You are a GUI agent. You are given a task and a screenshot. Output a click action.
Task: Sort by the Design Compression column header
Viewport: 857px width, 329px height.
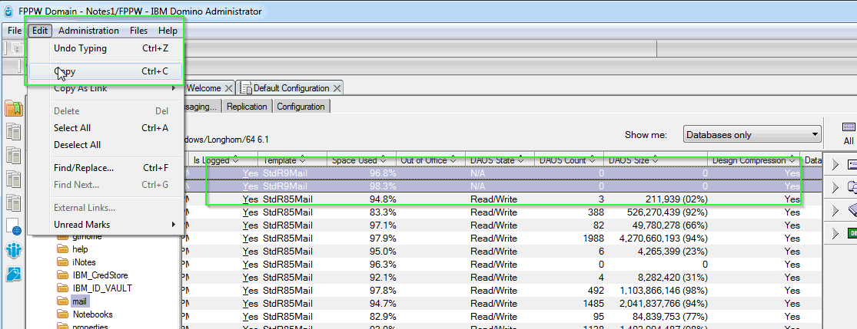[753, 160]
